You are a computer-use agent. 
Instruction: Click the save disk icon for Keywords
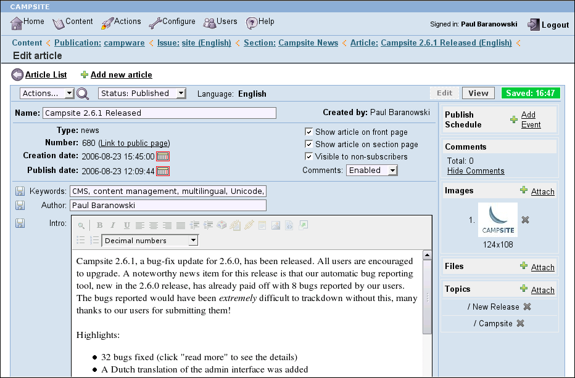click(x=20, y=191)
